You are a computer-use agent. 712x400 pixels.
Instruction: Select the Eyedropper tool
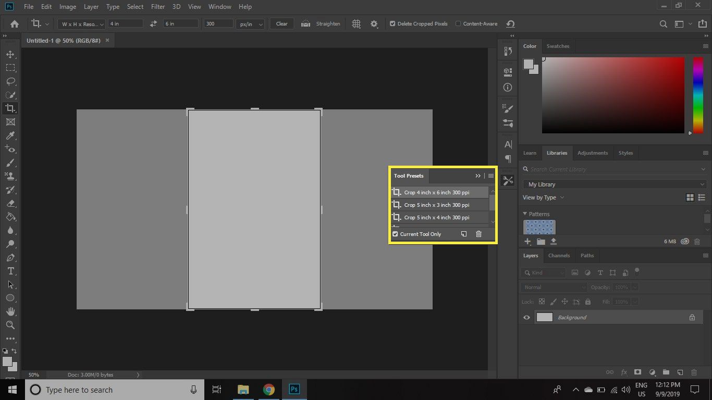[x=10, y=135]
